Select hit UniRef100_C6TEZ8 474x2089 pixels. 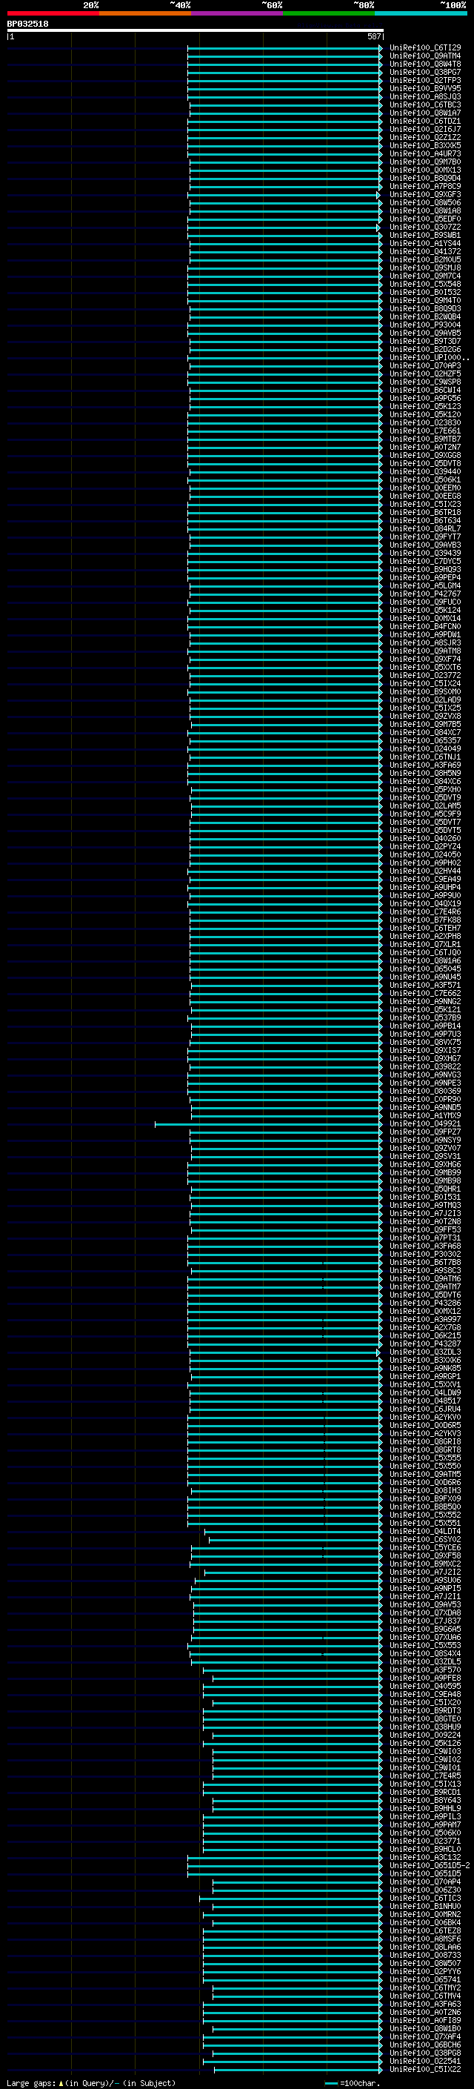pyautogui.click(x=424, y=1931)
